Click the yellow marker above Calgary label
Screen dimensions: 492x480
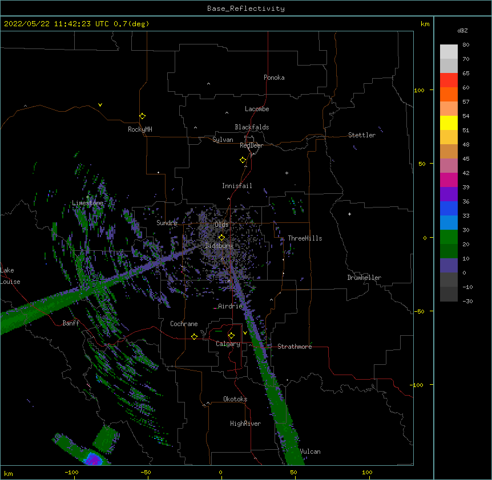click(x=231, y=336)
